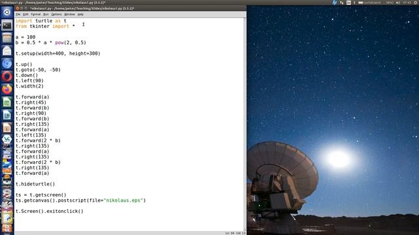Click the 't.up()' line

24,64
